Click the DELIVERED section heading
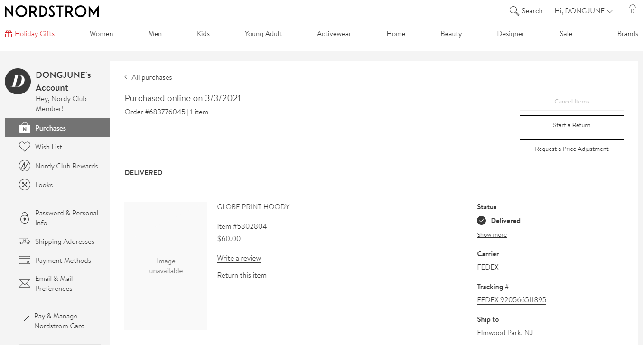The width and height of the screenshot is (643, 345). pos(143,173)
